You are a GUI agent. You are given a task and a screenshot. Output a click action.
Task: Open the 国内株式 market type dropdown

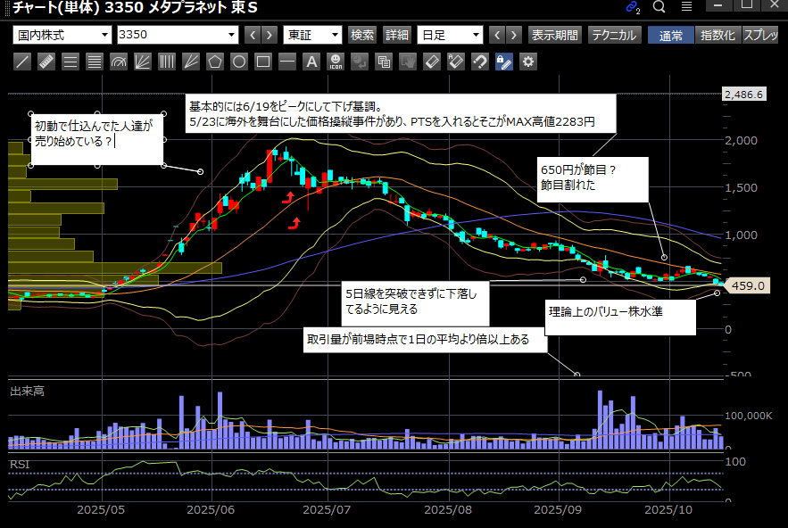coord(62,35)
